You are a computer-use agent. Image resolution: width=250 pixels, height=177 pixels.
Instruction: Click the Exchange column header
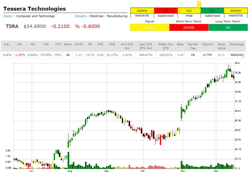click(x=237, y=44)
